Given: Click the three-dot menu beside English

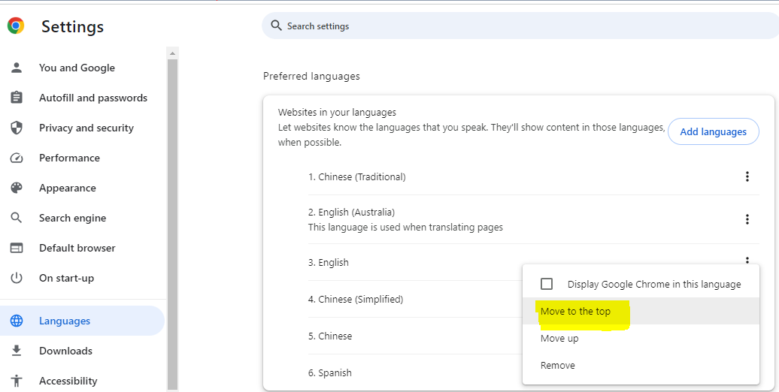Looking at the screenshot, I should click(x=747, y=260).
